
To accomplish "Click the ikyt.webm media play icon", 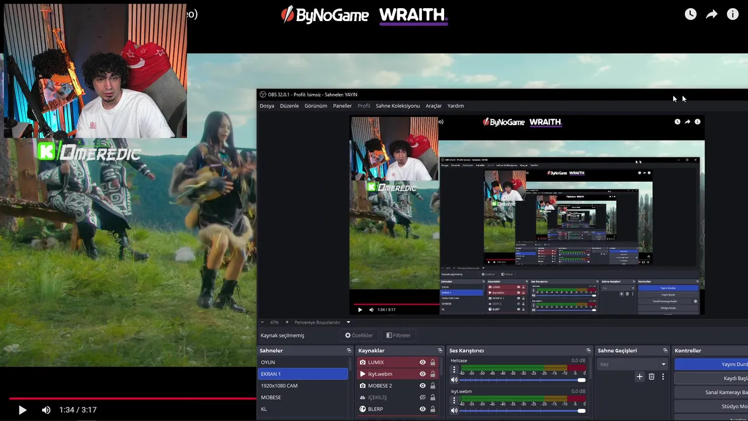I will point(362,374).
